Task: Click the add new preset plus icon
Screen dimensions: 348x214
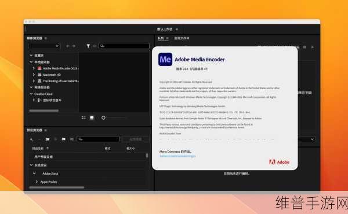Action: tap(31, 139)
